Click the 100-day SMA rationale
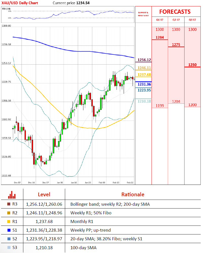The width and height of the screenshot is (203, 253). 83,248
